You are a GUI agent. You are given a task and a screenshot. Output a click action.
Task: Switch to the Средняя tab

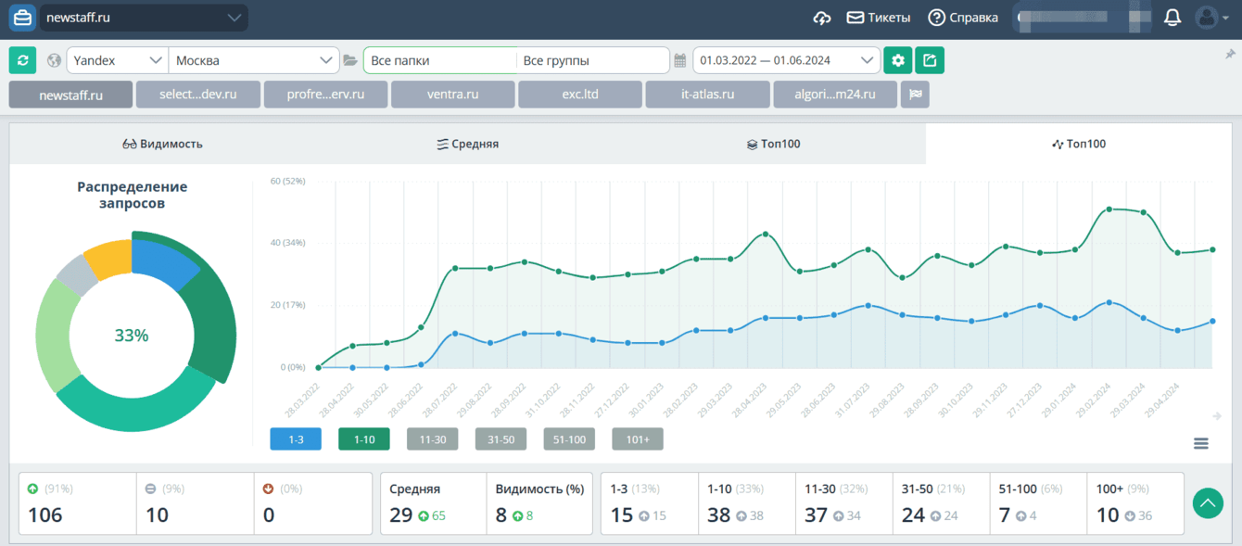(x=468, y=144)
